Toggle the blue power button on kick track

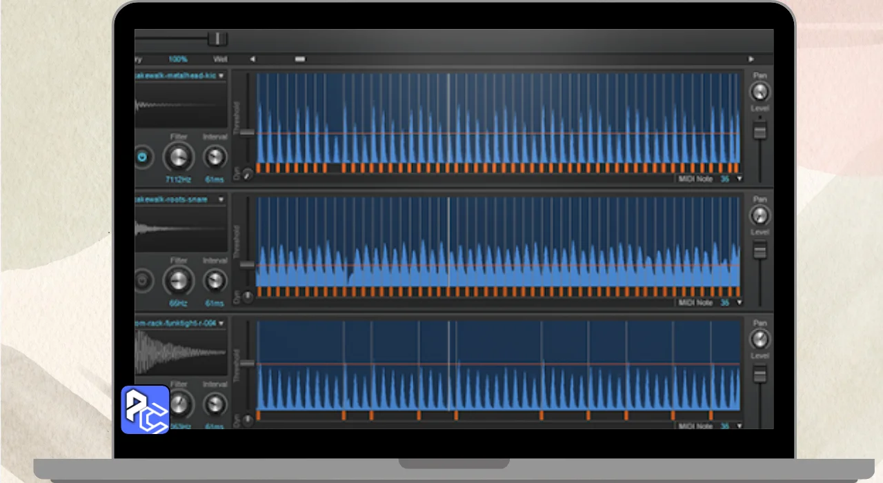143,158
